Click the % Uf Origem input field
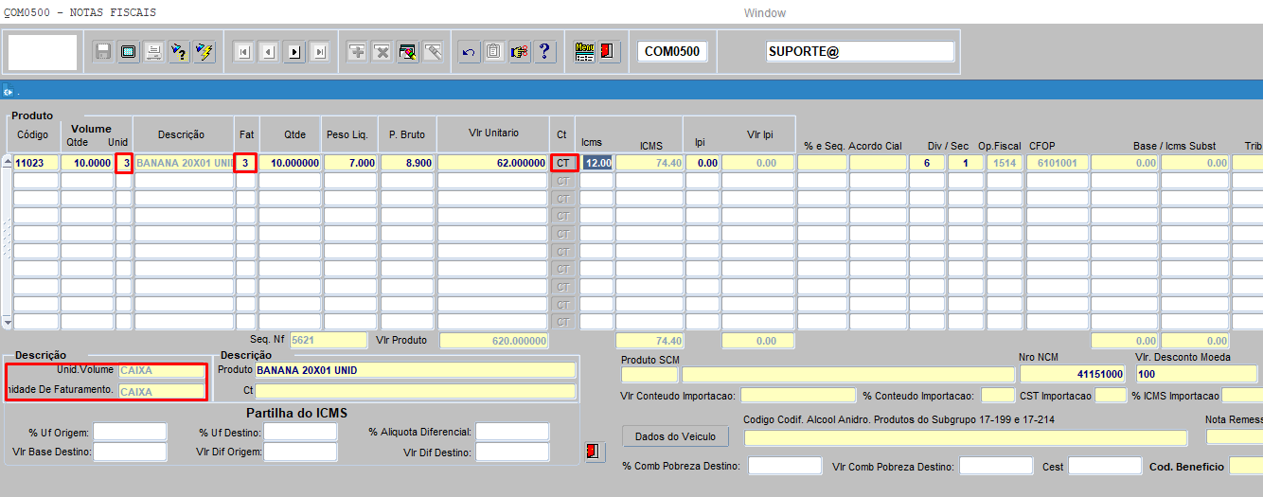The width and height of the screenshot is (1263, 497). click(130, 432)
